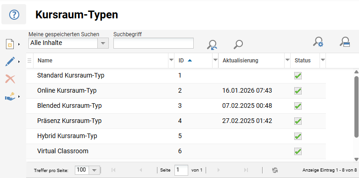Toggle status checkbox of Online Kursraum-Typ
359x178 pixels.
coord(298,91)
